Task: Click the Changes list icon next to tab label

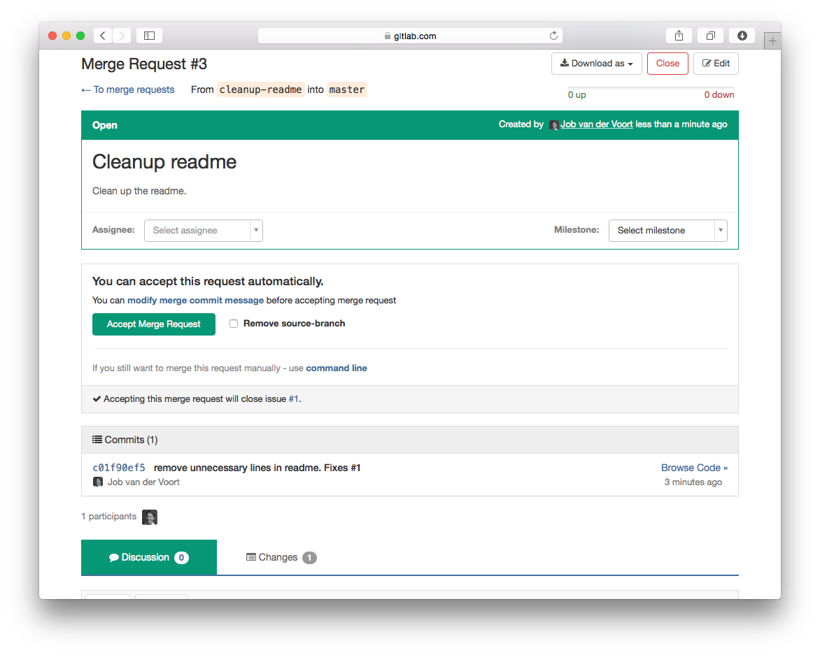Action: coord(250,556)
